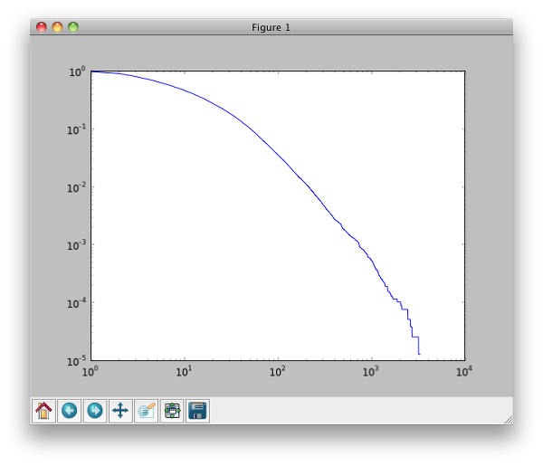Click the window resize grip corner

[x=509, y=420]
